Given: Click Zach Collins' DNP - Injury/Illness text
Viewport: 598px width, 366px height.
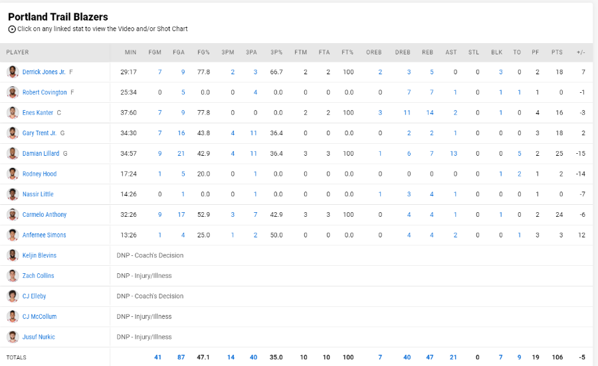Looking at the screenshot, I should point(144,275).
